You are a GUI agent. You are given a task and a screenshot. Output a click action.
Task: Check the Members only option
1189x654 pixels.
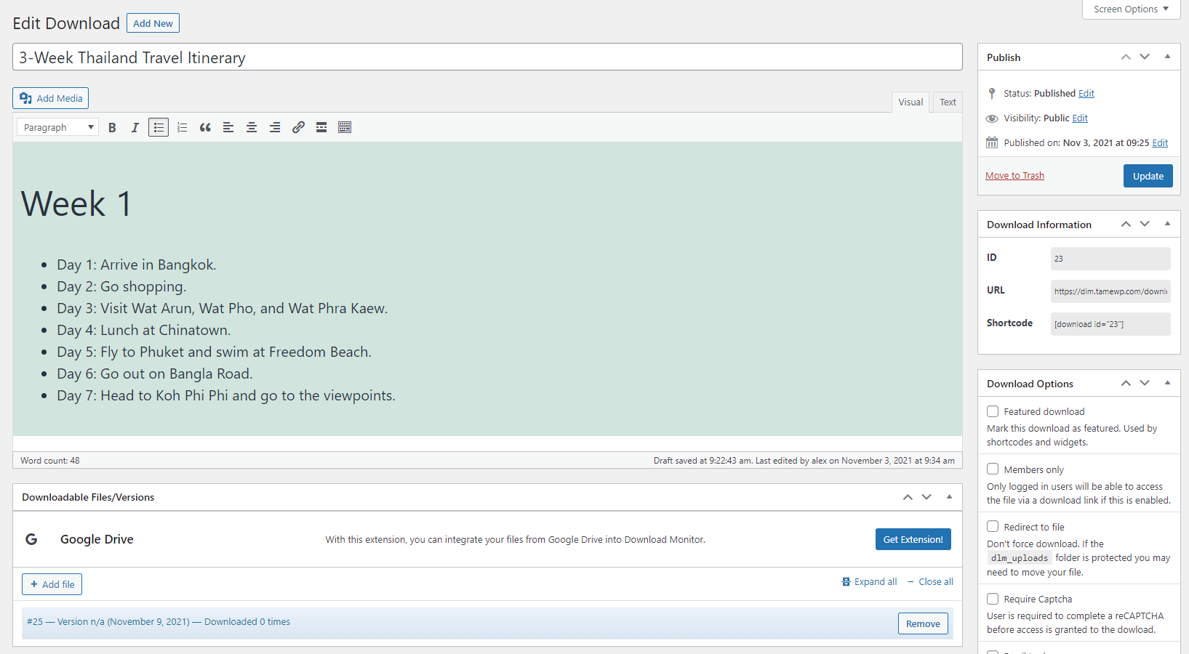tap(993, 469)
